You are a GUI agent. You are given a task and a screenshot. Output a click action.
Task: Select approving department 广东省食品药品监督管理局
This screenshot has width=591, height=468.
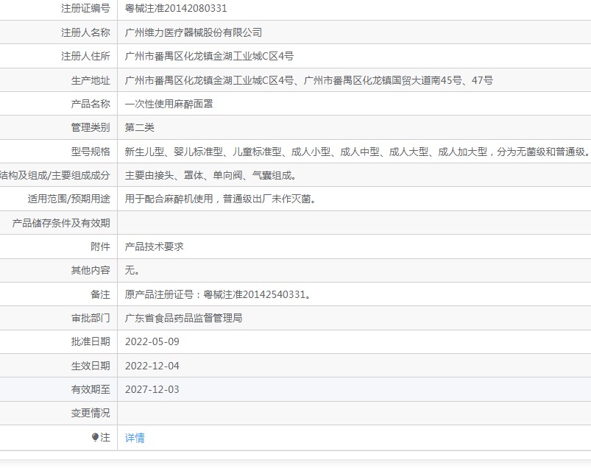(x=183, y=318)
